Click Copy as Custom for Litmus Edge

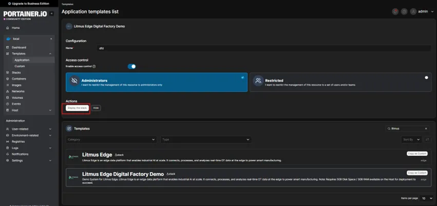[x=417, y=154]
